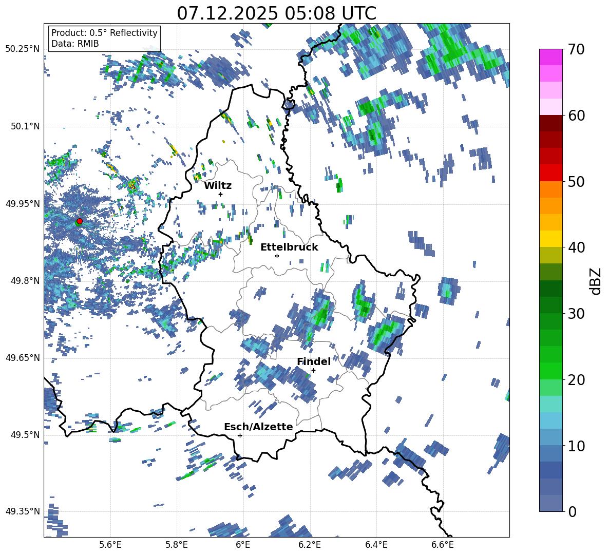Click the cross marker below Wiltz
Screen dimensions: 608x555
click(221, 194)
